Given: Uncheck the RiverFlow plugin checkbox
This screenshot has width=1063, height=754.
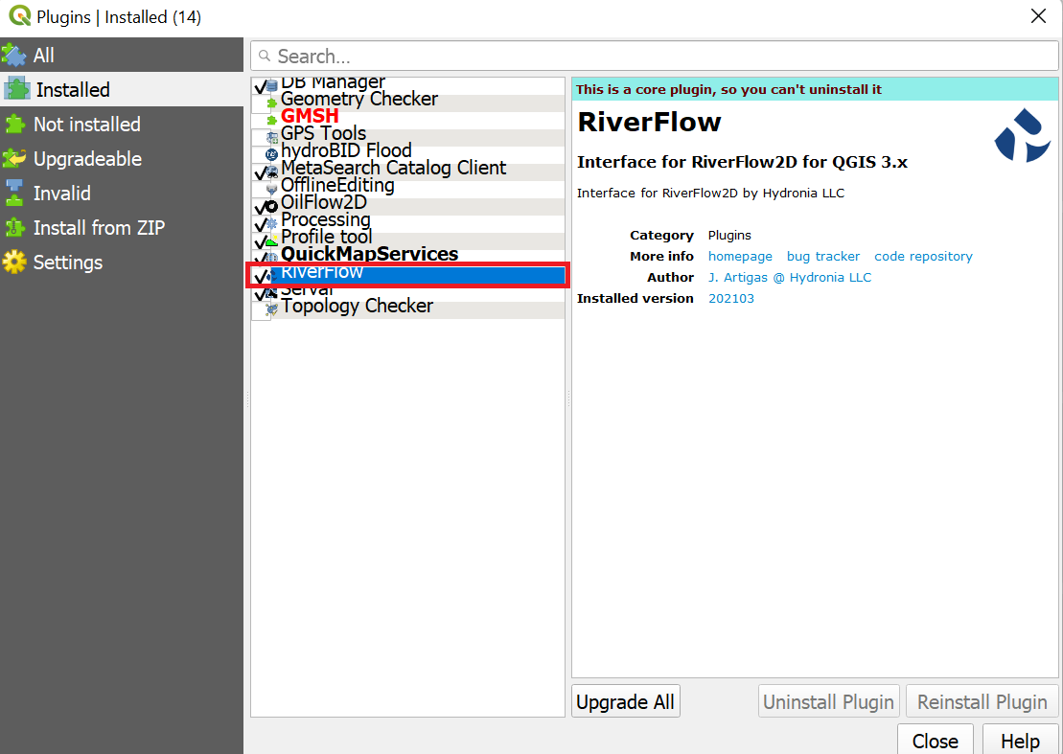Looking at the screenshot, I should 261,276.
